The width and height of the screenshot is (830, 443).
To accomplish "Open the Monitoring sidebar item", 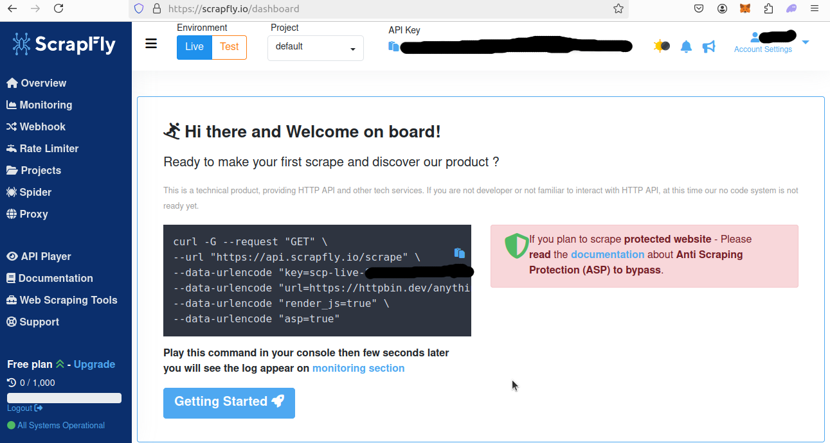I will click(x=39, y=105).
